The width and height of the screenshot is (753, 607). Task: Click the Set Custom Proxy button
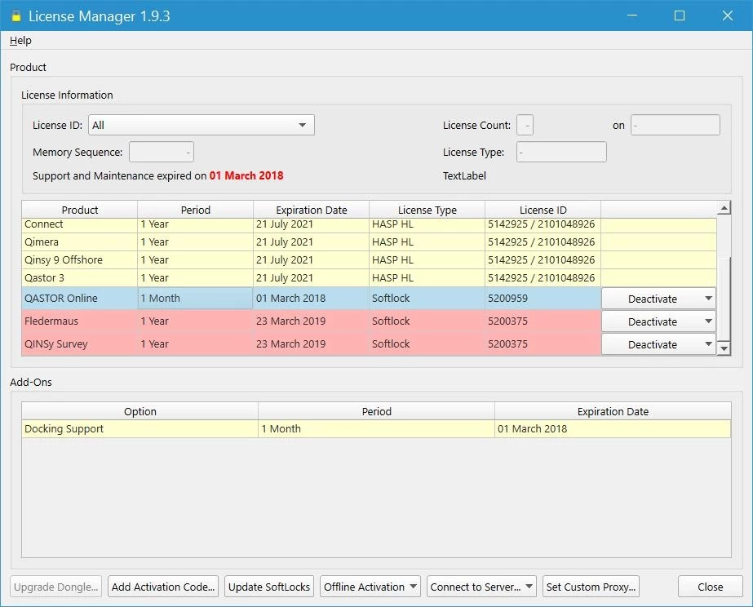coord(591,587)
